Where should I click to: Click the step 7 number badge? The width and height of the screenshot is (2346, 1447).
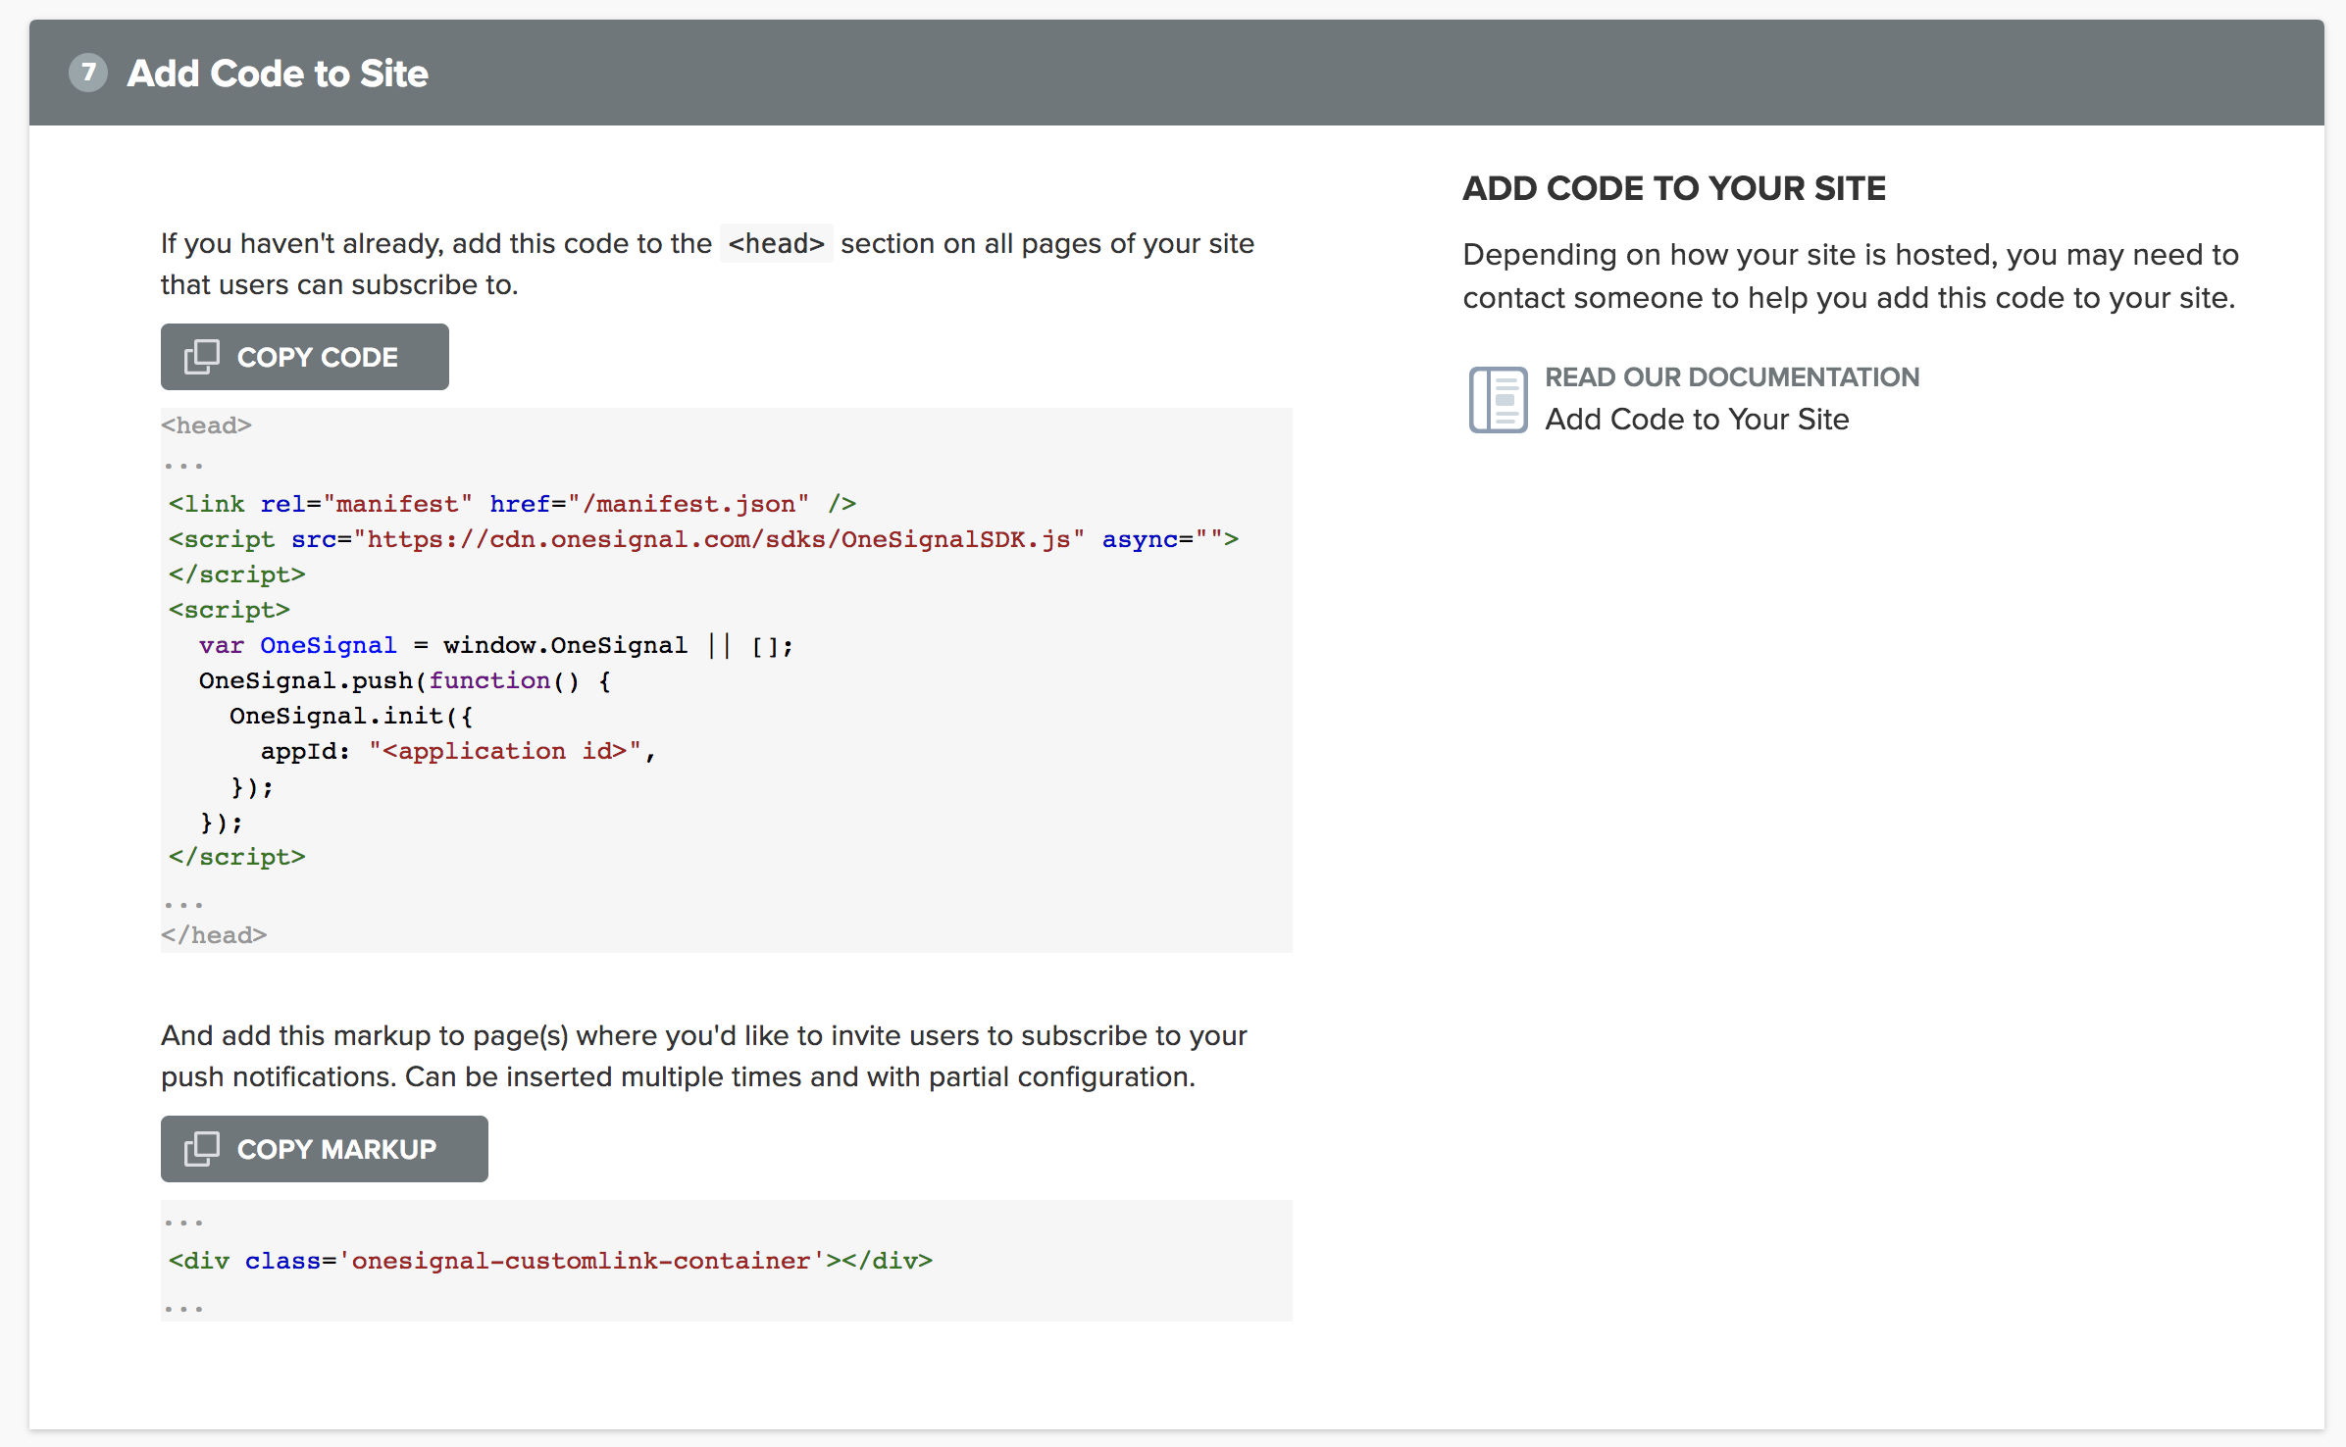point(88,73)
